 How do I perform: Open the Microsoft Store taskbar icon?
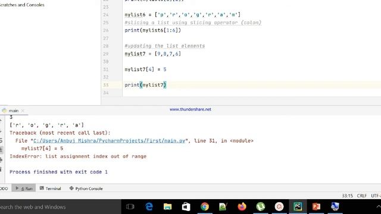186,206
